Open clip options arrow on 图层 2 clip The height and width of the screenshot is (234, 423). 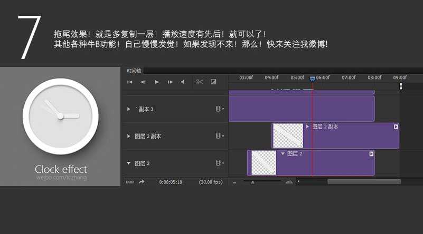click(x=371, y=154)
